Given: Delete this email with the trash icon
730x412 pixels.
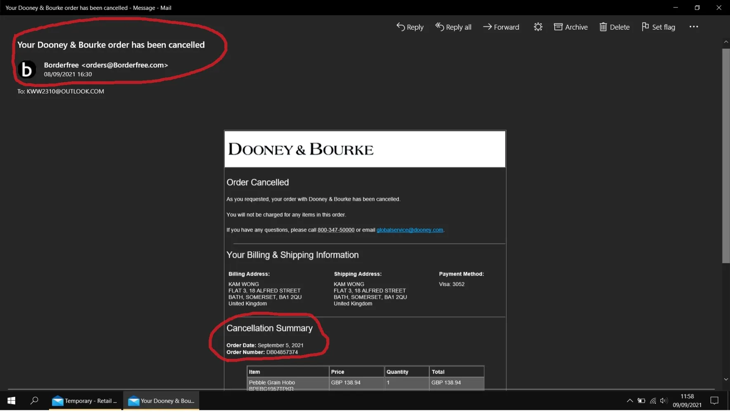Looking at the screenshot, I should (x=615, y=27).
